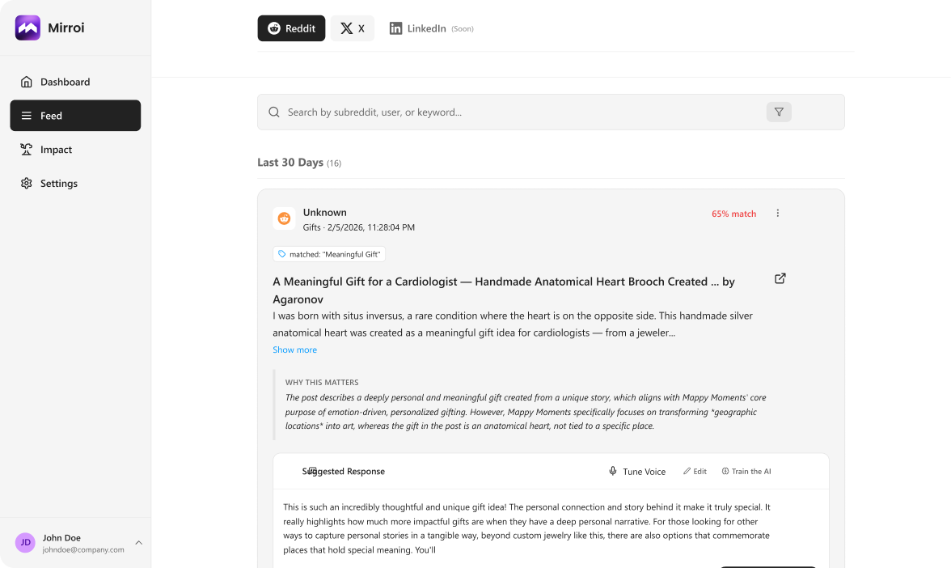Screen dimensions: 951x568
Task: Switch to the Reddit tab
Action: pos(291,28)
